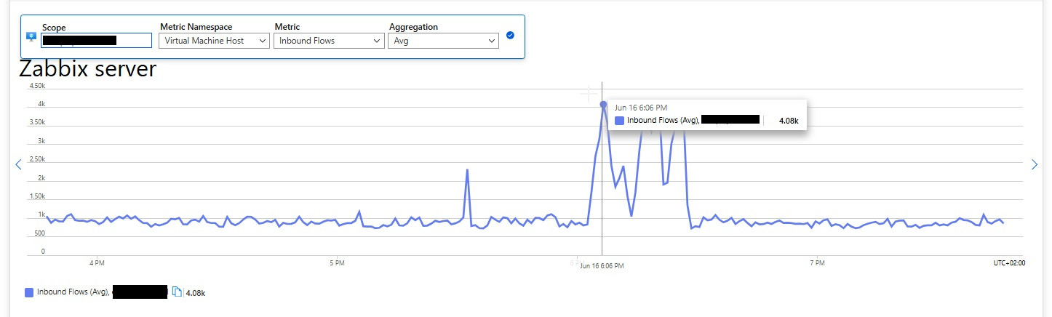
Task: Click the UTC+02:00 timezone label
Action: point(1009,262)
